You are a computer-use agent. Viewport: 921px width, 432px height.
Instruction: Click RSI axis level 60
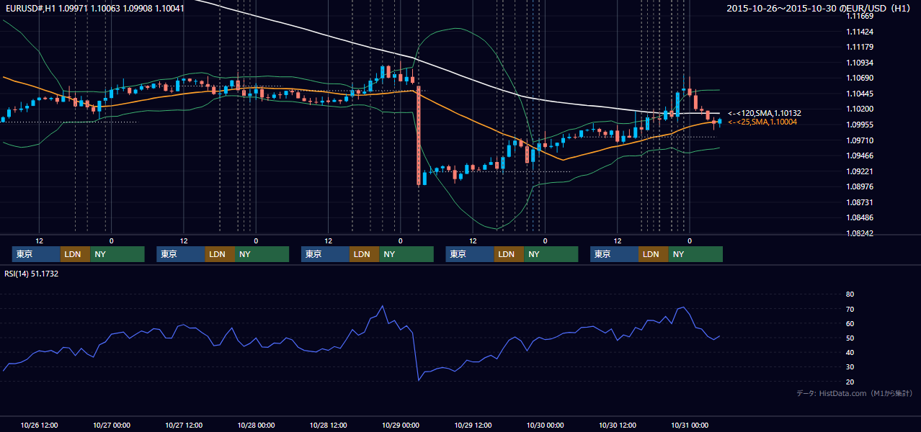[x=850, y=323]
